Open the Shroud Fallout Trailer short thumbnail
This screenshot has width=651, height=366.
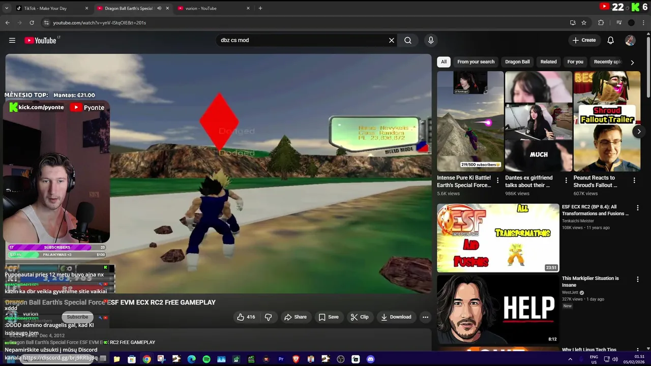607,121
